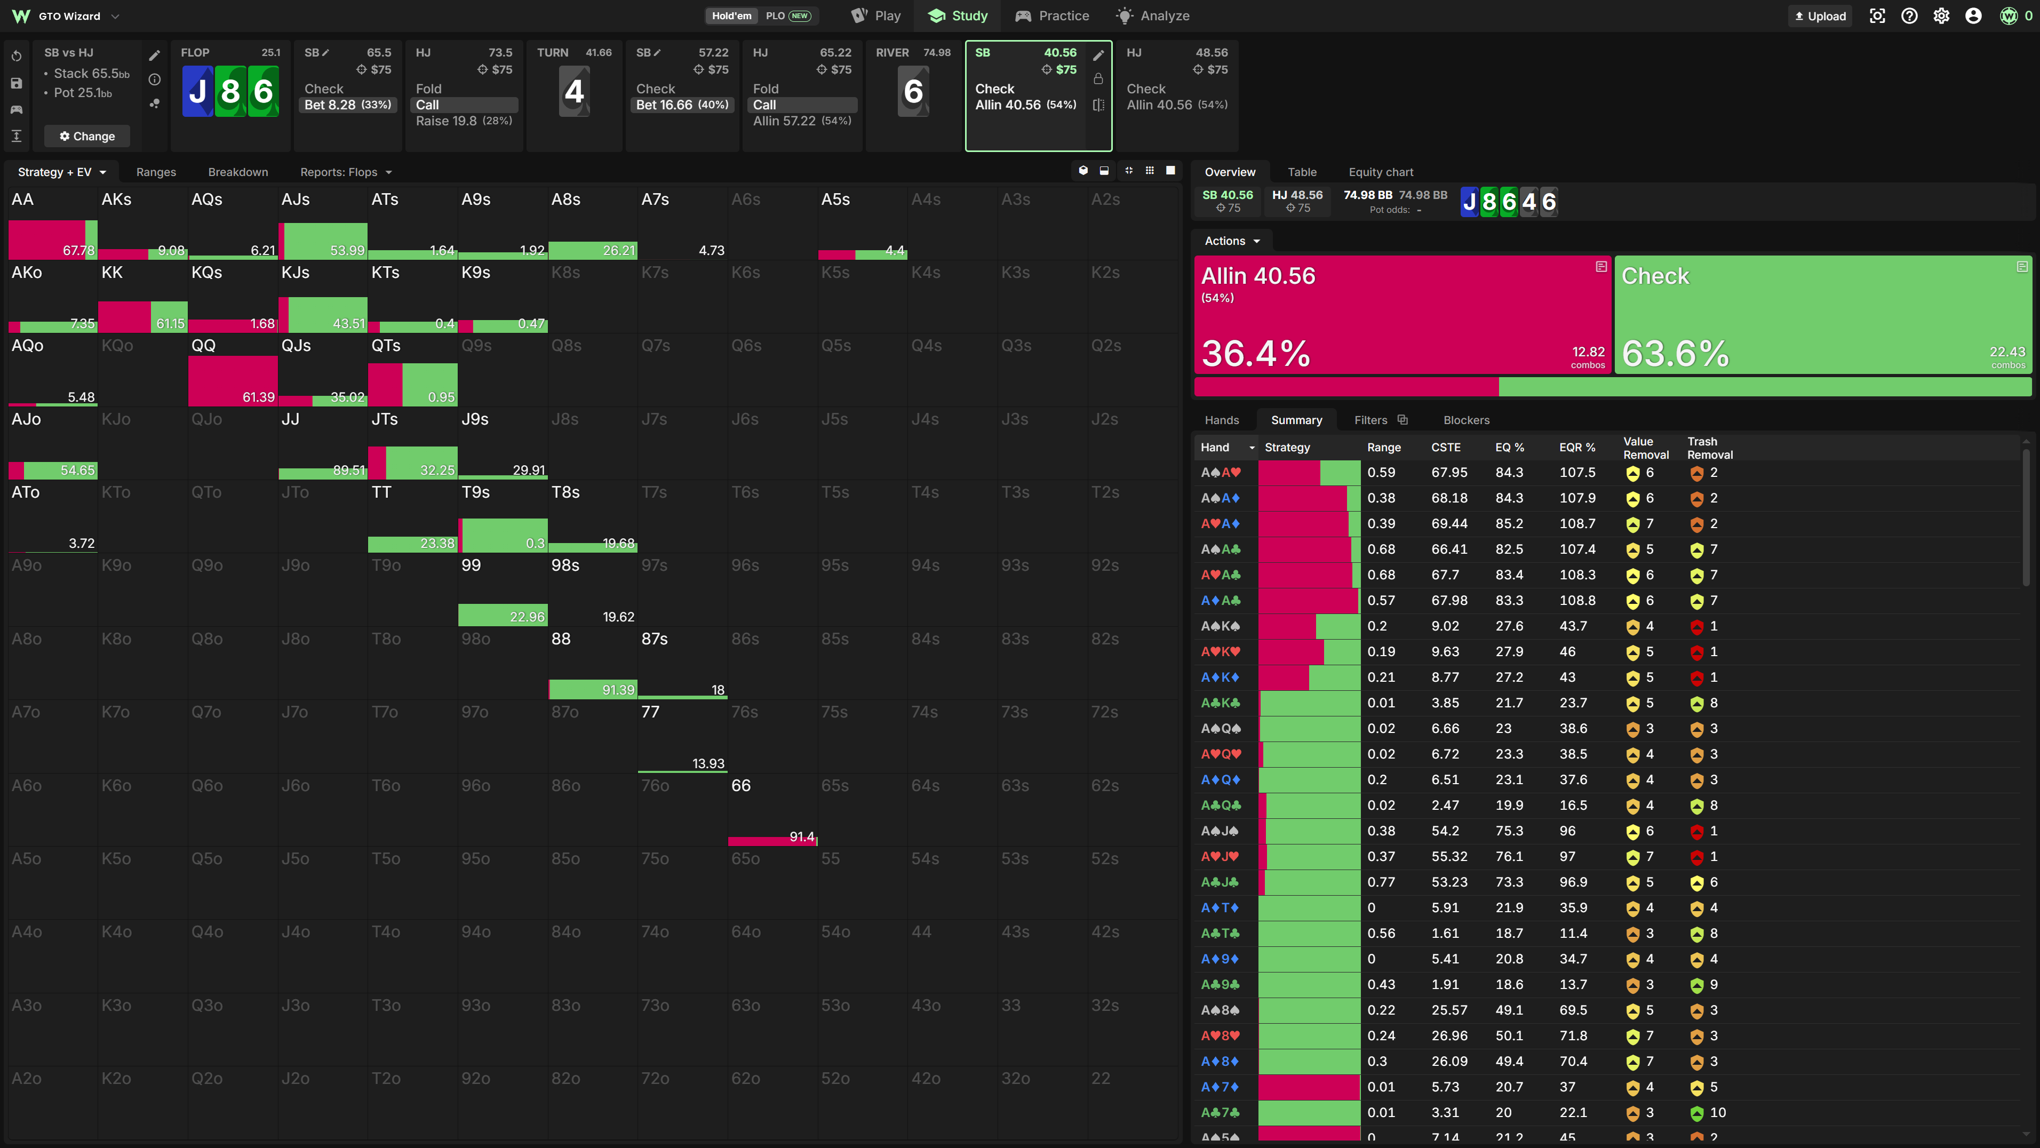Open the help question mark icon
The width and height of the screenshot is (2040, 1148).
(x=1909, y=16)
